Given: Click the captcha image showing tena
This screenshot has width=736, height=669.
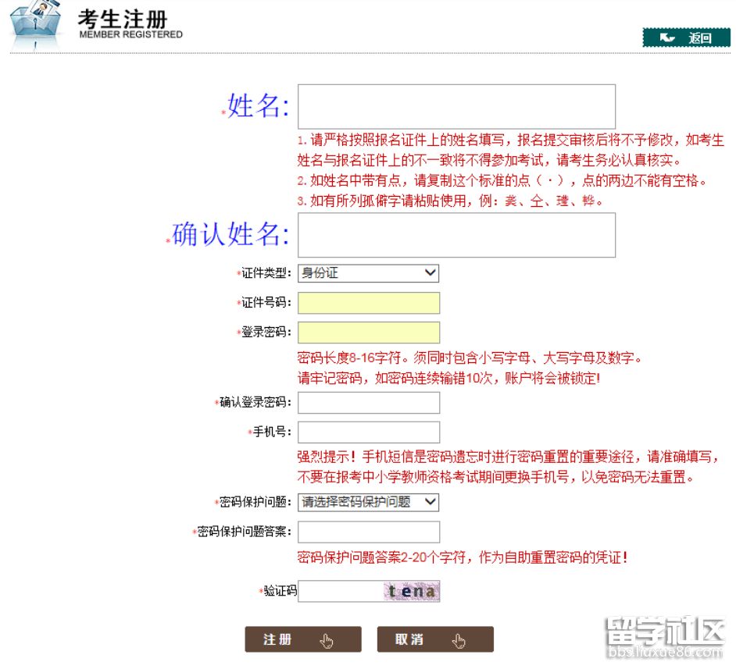Looking at the screenshot, I should click(x=412, y=592).
